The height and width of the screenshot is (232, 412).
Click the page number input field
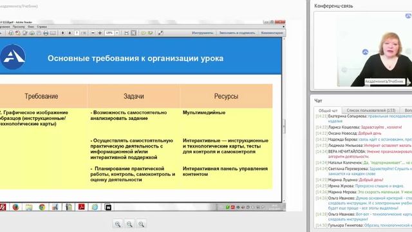tap(77, 33)
